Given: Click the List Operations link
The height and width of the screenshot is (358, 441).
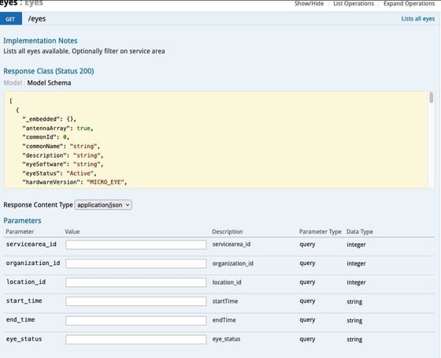Looking at the screenshot, I should tap(354, 3).
